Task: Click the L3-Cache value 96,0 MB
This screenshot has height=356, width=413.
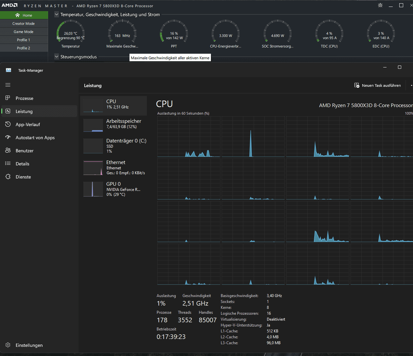Action: pyautogui.click(x=274, y=343)
